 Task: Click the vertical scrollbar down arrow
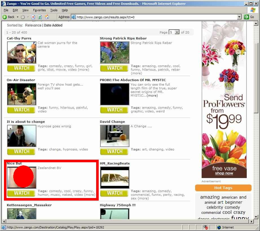[256, 217]
